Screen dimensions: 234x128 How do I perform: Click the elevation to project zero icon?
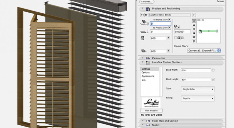point(144,31)
